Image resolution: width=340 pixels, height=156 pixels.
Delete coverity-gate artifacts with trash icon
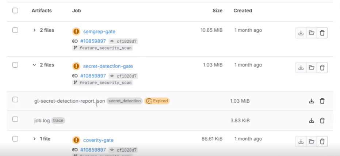pyautogui.click(x=322, y=141)
